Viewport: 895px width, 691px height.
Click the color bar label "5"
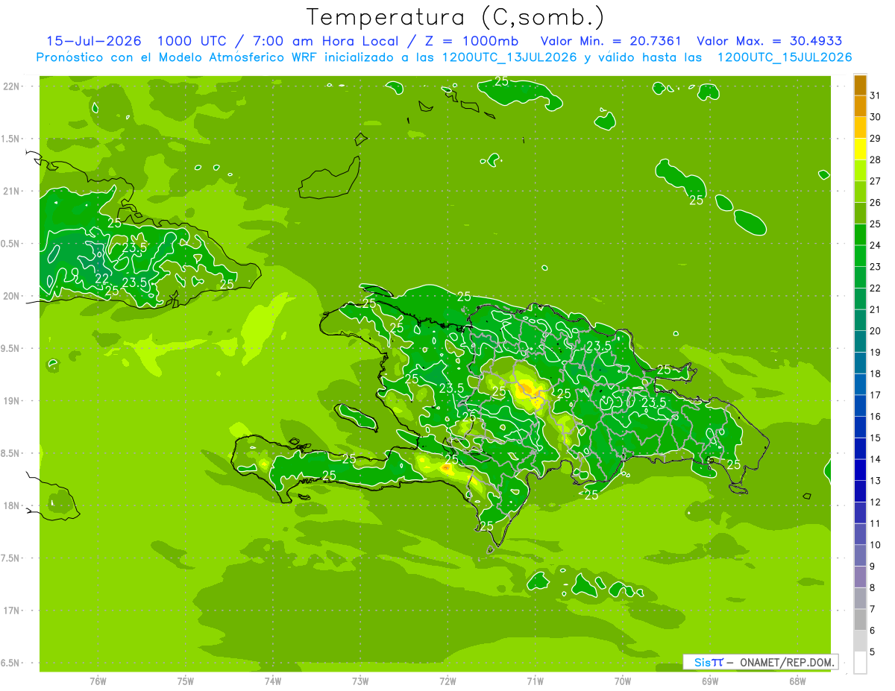click(x=873, y=652)
